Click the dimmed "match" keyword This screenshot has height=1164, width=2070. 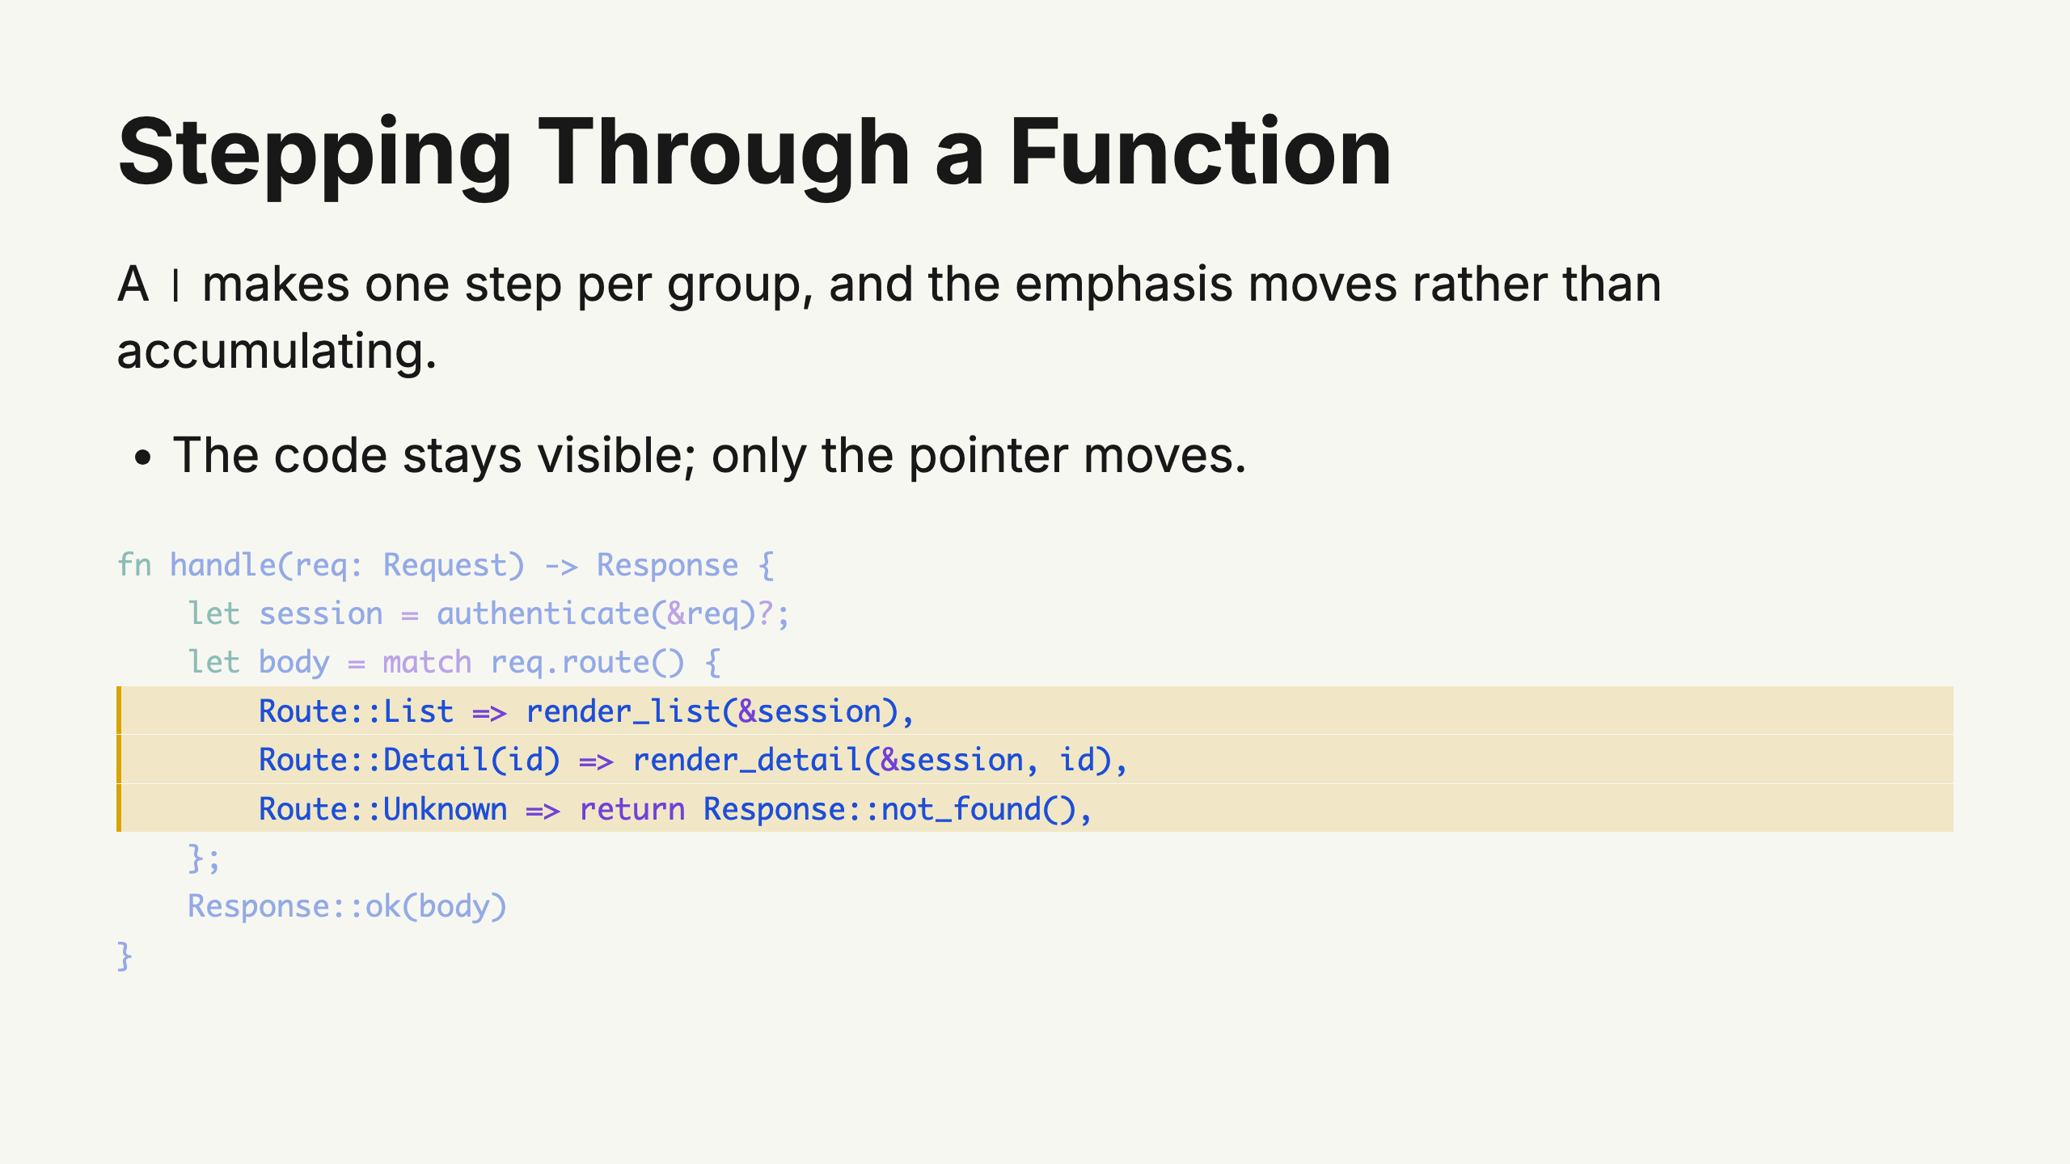(427, 662)
